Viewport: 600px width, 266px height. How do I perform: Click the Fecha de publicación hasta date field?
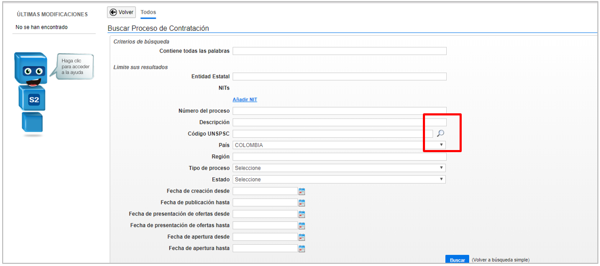(265, 203)
